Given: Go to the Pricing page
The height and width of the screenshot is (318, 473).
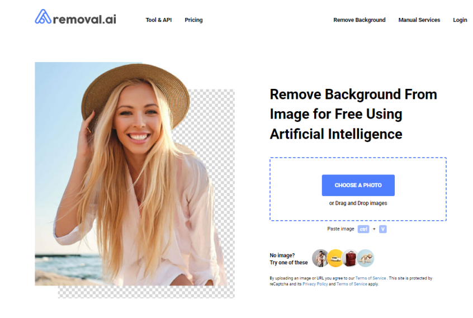Looking at the screenshot, I should pos(193,20).
